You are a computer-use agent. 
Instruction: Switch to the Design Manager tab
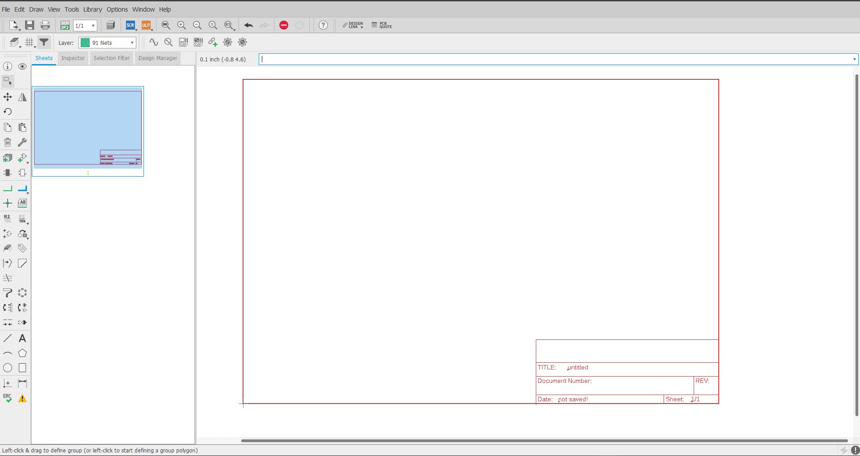pos(157,58)
